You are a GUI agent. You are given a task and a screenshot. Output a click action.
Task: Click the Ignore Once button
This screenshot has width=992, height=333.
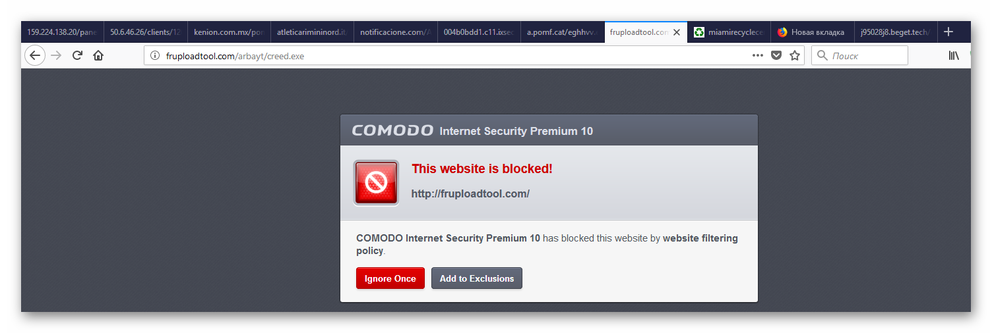tap(390, 278)
